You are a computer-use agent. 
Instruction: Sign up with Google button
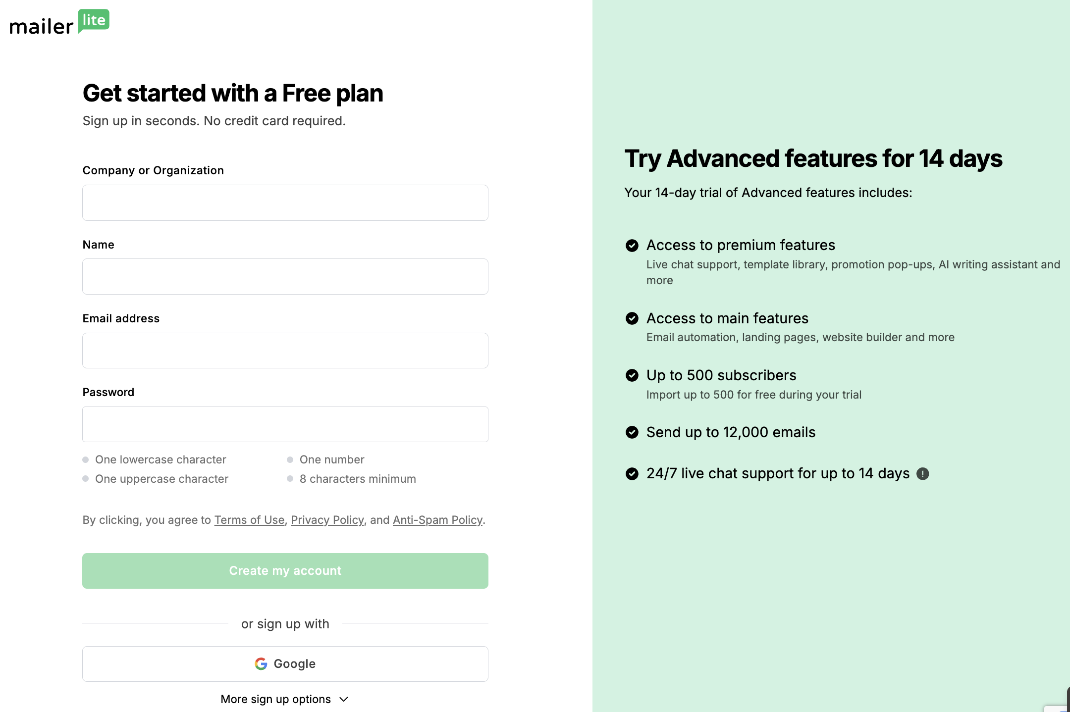click(285, 664)
